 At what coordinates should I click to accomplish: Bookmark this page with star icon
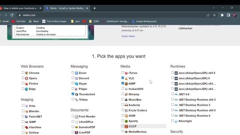coord(214,15)
